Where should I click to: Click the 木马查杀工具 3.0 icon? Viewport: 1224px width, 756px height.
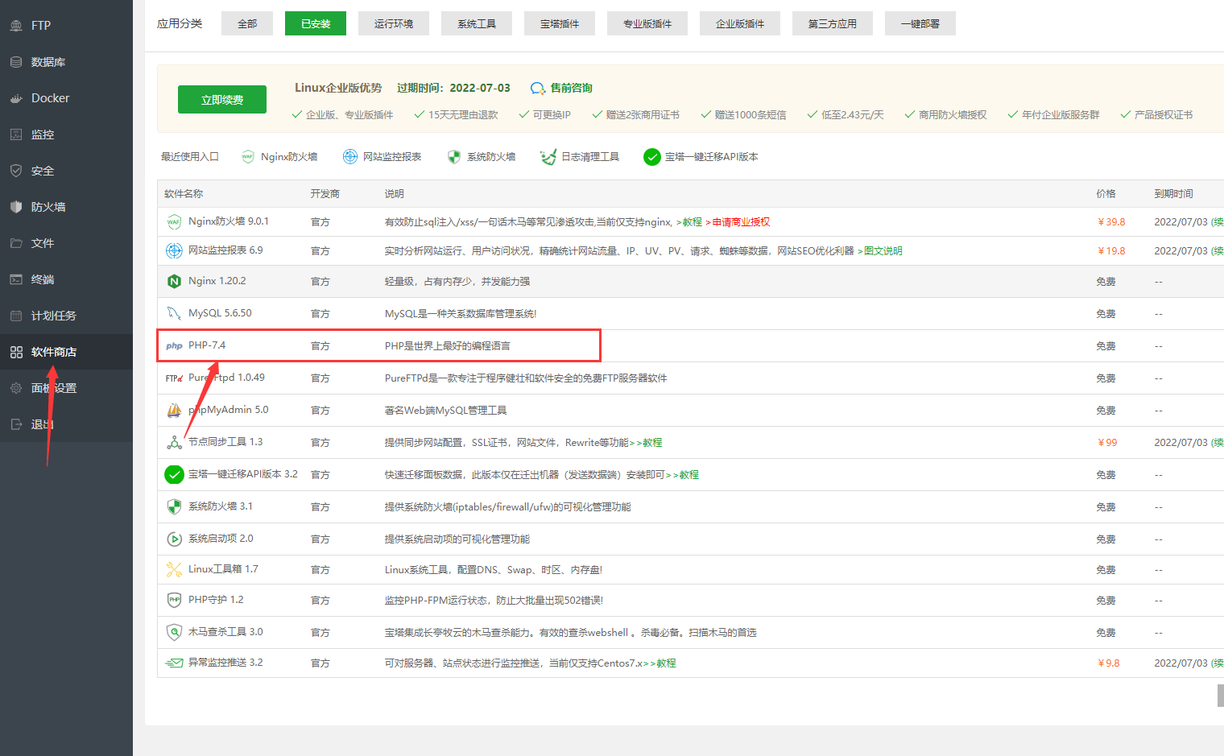(174, 632)
